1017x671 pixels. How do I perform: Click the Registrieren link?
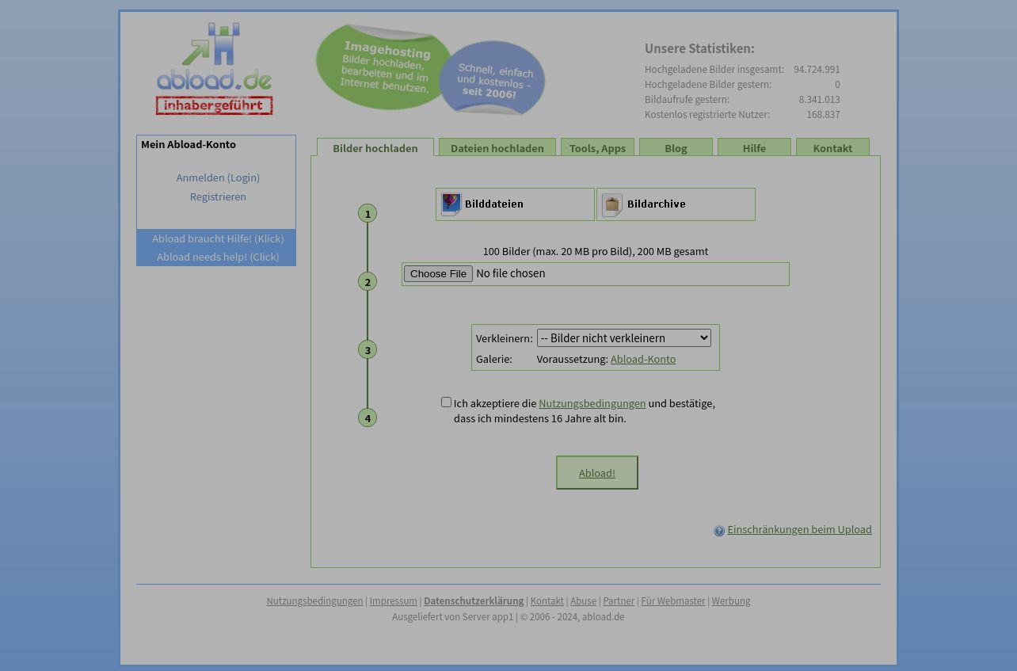218,196
